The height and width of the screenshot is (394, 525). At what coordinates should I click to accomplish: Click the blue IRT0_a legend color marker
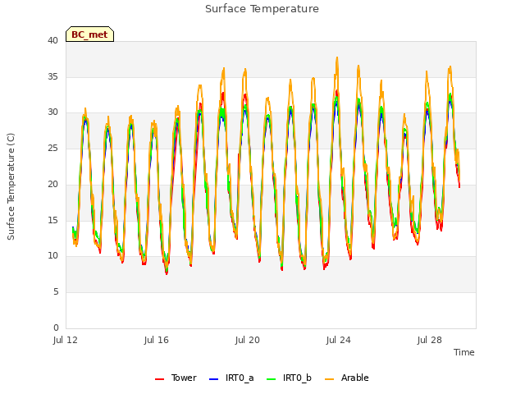(213, 379)
